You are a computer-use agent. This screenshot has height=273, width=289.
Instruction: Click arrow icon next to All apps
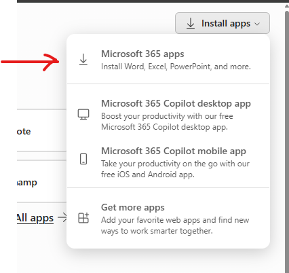[x=62, y=217]
